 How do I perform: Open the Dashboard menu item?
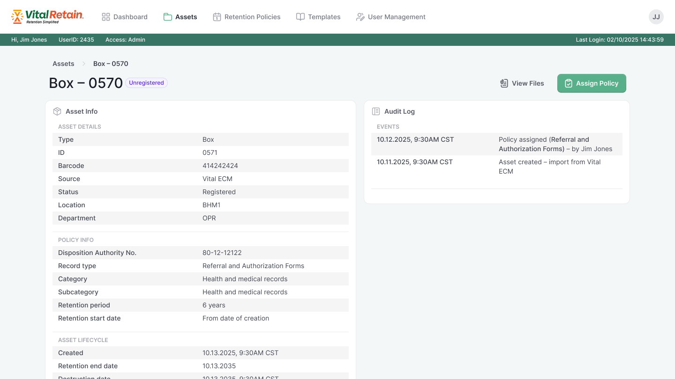click(x=125, y=17)
